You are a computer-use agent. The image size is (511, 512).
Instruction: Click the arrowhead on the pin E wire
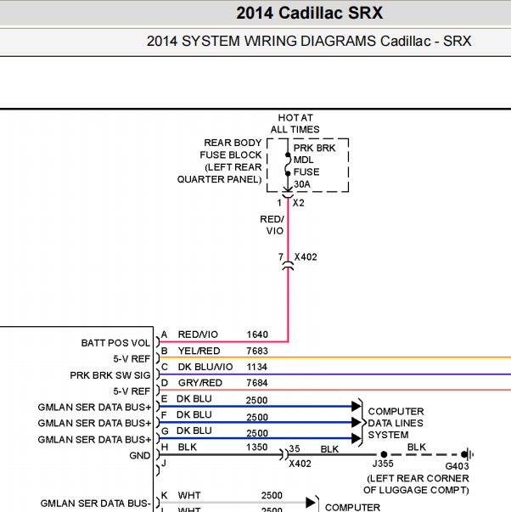click(357, 407)
